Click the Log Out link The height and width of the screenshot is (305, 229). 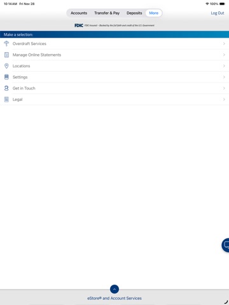pyautogui.click(x=218, y=13)
